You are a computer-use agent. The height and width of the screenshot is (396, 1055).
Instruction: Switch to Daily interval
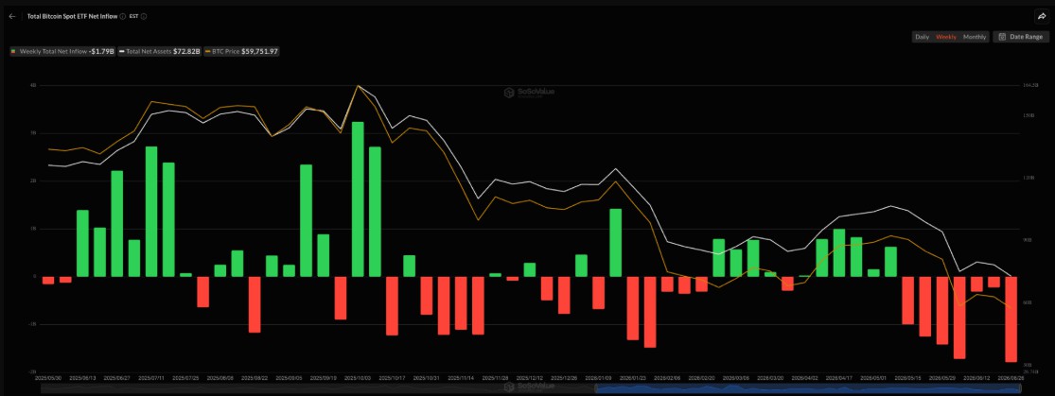922,37
